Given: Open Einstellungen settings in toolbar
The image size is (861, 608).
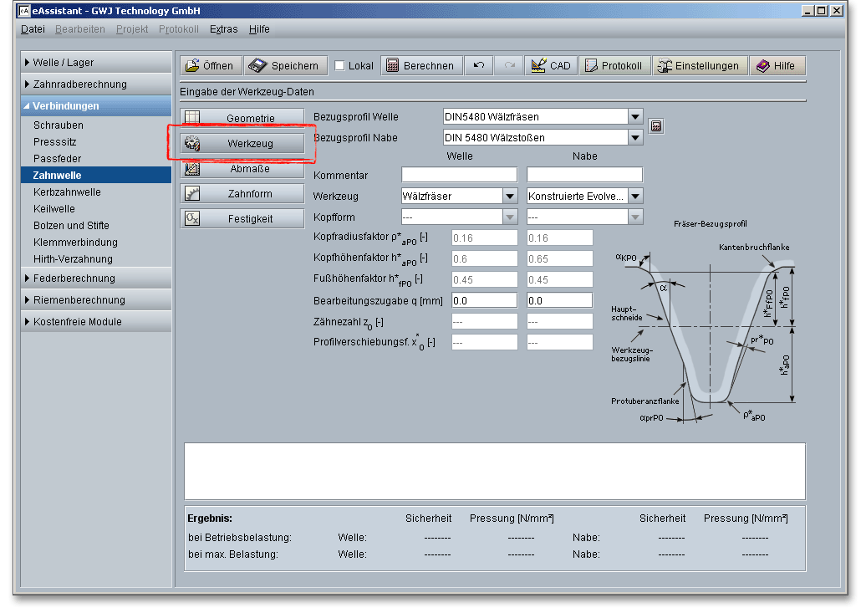Looking at the screenshot, I should click(x=700, y=66).
